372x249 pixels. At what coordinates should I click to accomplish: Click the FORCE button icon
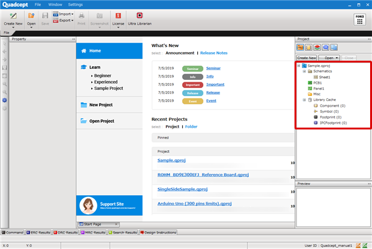[358, 19]
